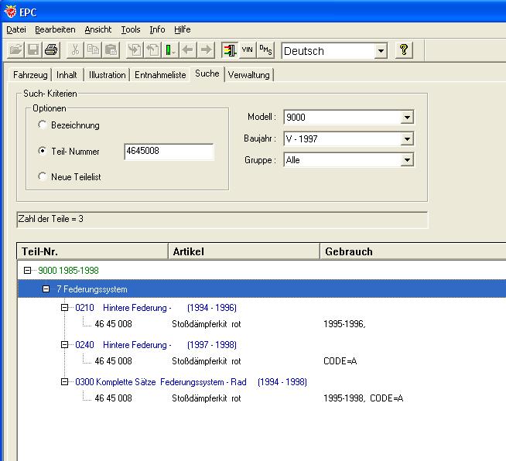This screenshot has width=506, height=461.
Task: Switch to the Illustration tab
Action: tap(107, 75)
